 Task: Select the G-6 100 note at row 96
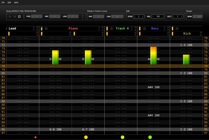point(55,130)
